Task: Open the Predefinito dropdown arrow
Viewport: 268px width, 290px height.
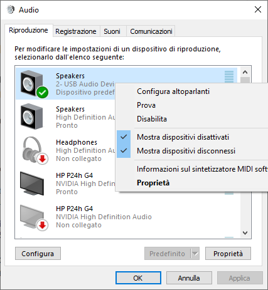Action: coord(195,254)
